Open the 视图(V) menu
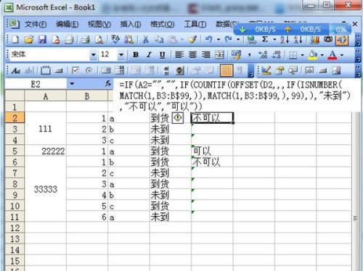The width and height of the screenshot is (363, 271). pos(99,24)
